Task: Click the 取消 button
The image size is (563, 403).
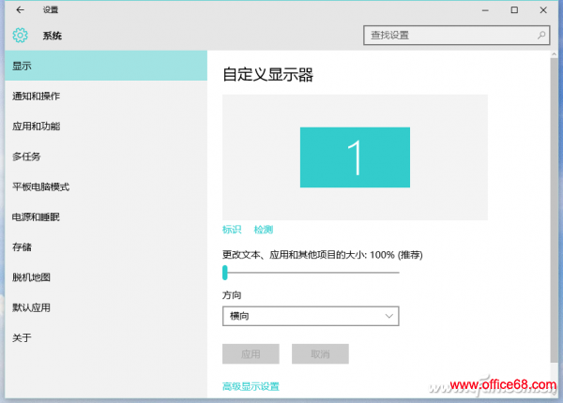Action: coord(320,354)
